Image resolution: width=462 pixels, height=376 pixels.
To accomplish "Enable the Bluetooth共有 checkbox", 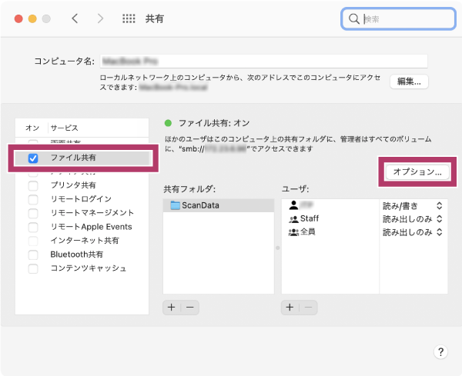I will pos(33,255).
